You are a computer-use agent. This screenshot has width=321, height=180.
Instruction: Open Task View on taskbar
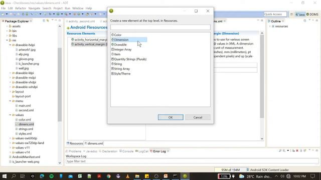click(x=23, y=176)
